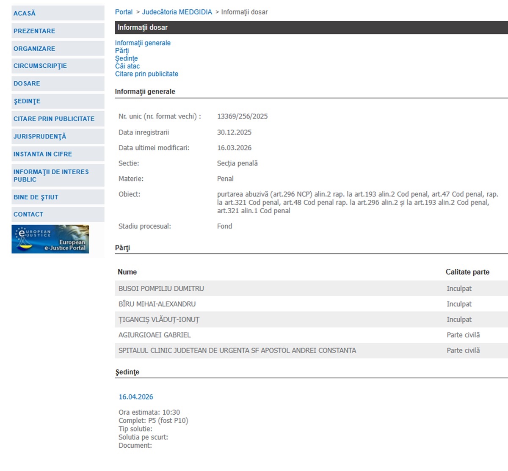Click the Şedinţe anchor link at top

[x=126, y=58]
